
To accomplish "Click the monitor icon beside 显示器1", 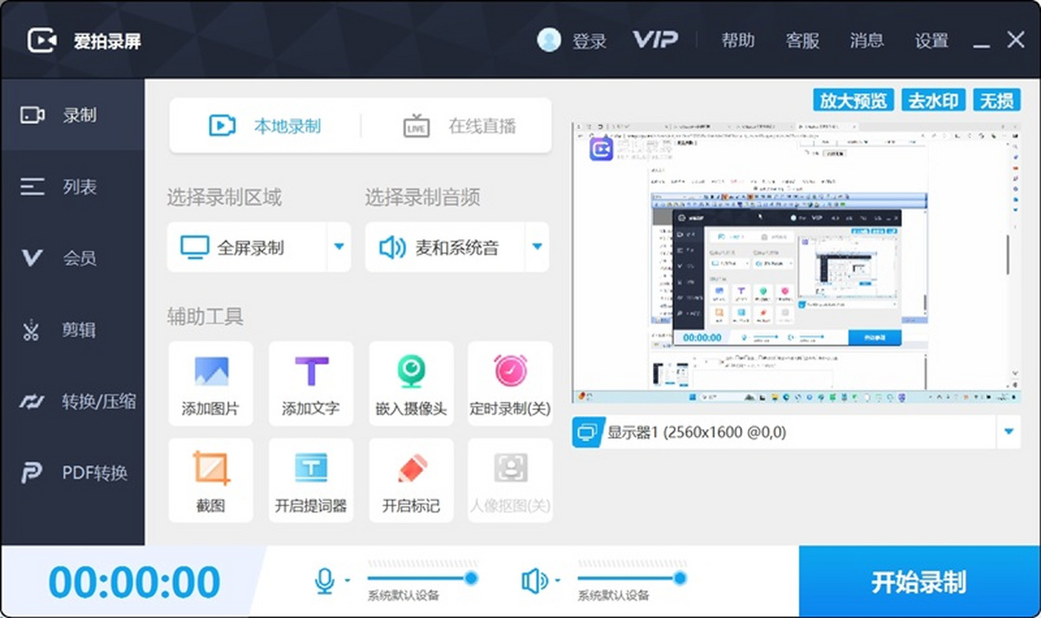I will 587,432.
